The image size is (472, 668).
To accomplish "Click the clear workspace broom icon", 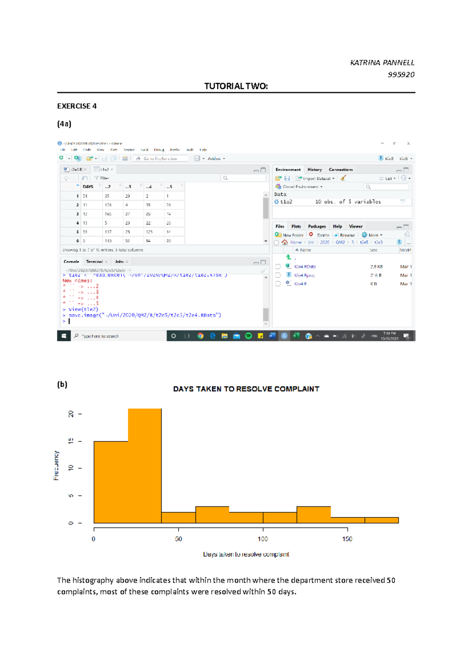I will coord(343,178).
